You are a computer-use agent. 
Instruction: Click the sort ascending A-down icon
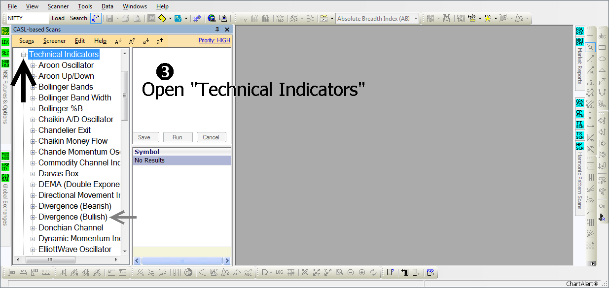click(118, 41)
